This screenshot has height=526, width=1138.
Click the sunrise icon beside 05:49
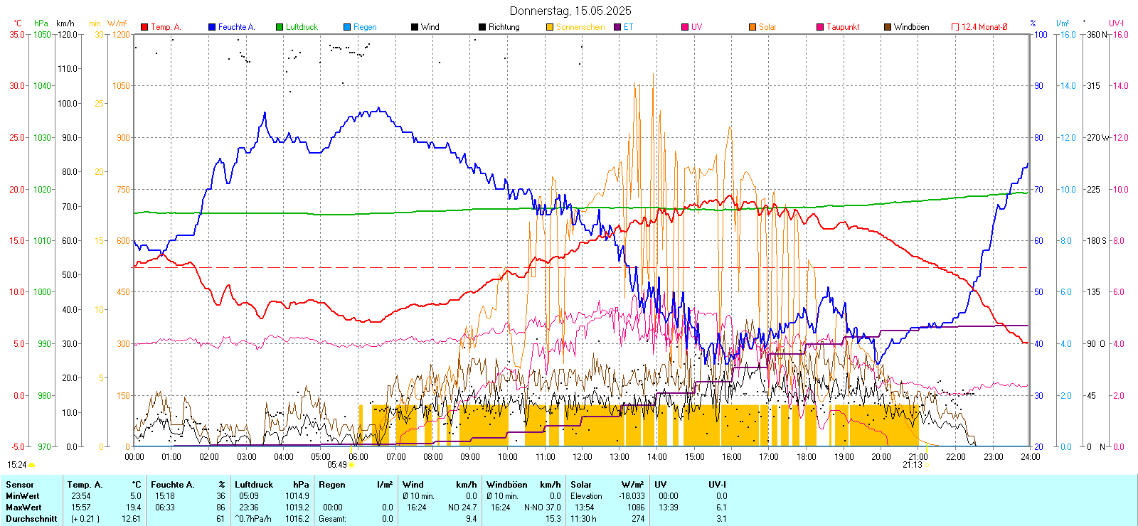(351, 465)
